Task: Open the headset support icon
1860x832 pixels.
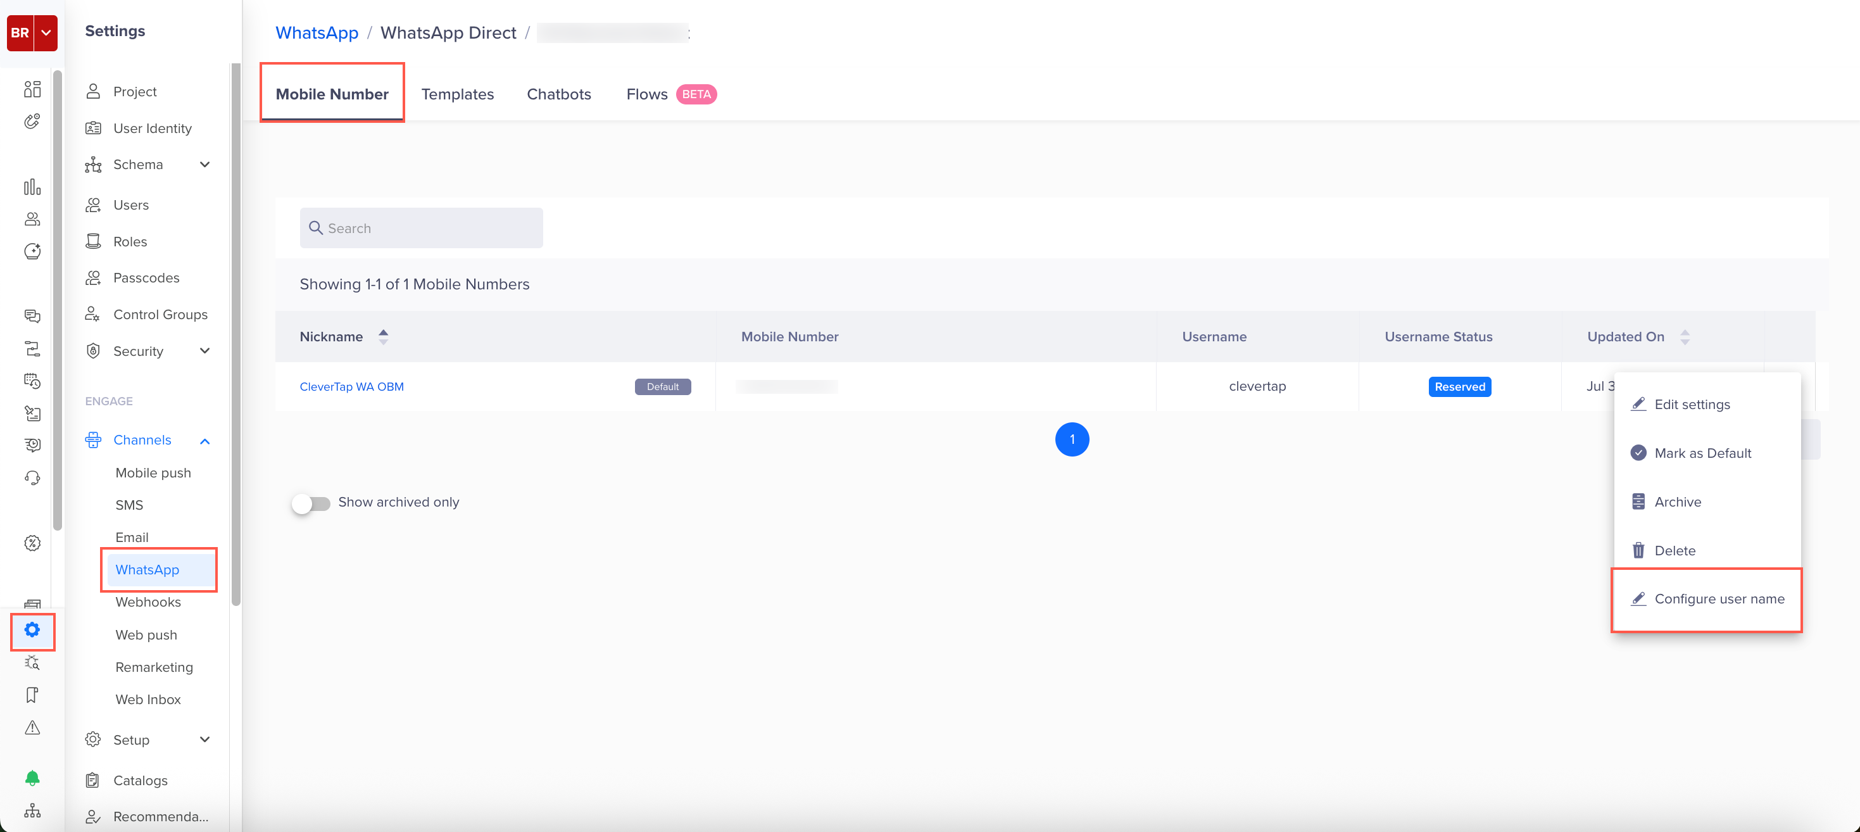Action: [x=32, y=477]
